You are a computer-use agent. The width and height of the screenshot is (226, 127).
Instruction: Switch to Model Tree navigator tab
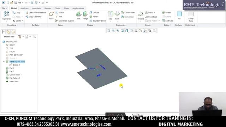(x=3, y=32)
